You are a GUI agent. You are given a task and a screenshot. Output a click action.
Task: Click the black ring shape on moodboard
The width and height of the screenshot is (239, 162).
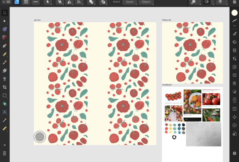coord(174,137)
